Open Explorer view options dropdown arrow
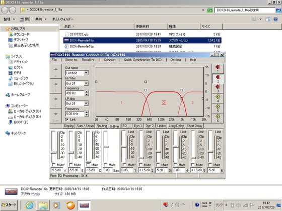 [x=261, y=19]
